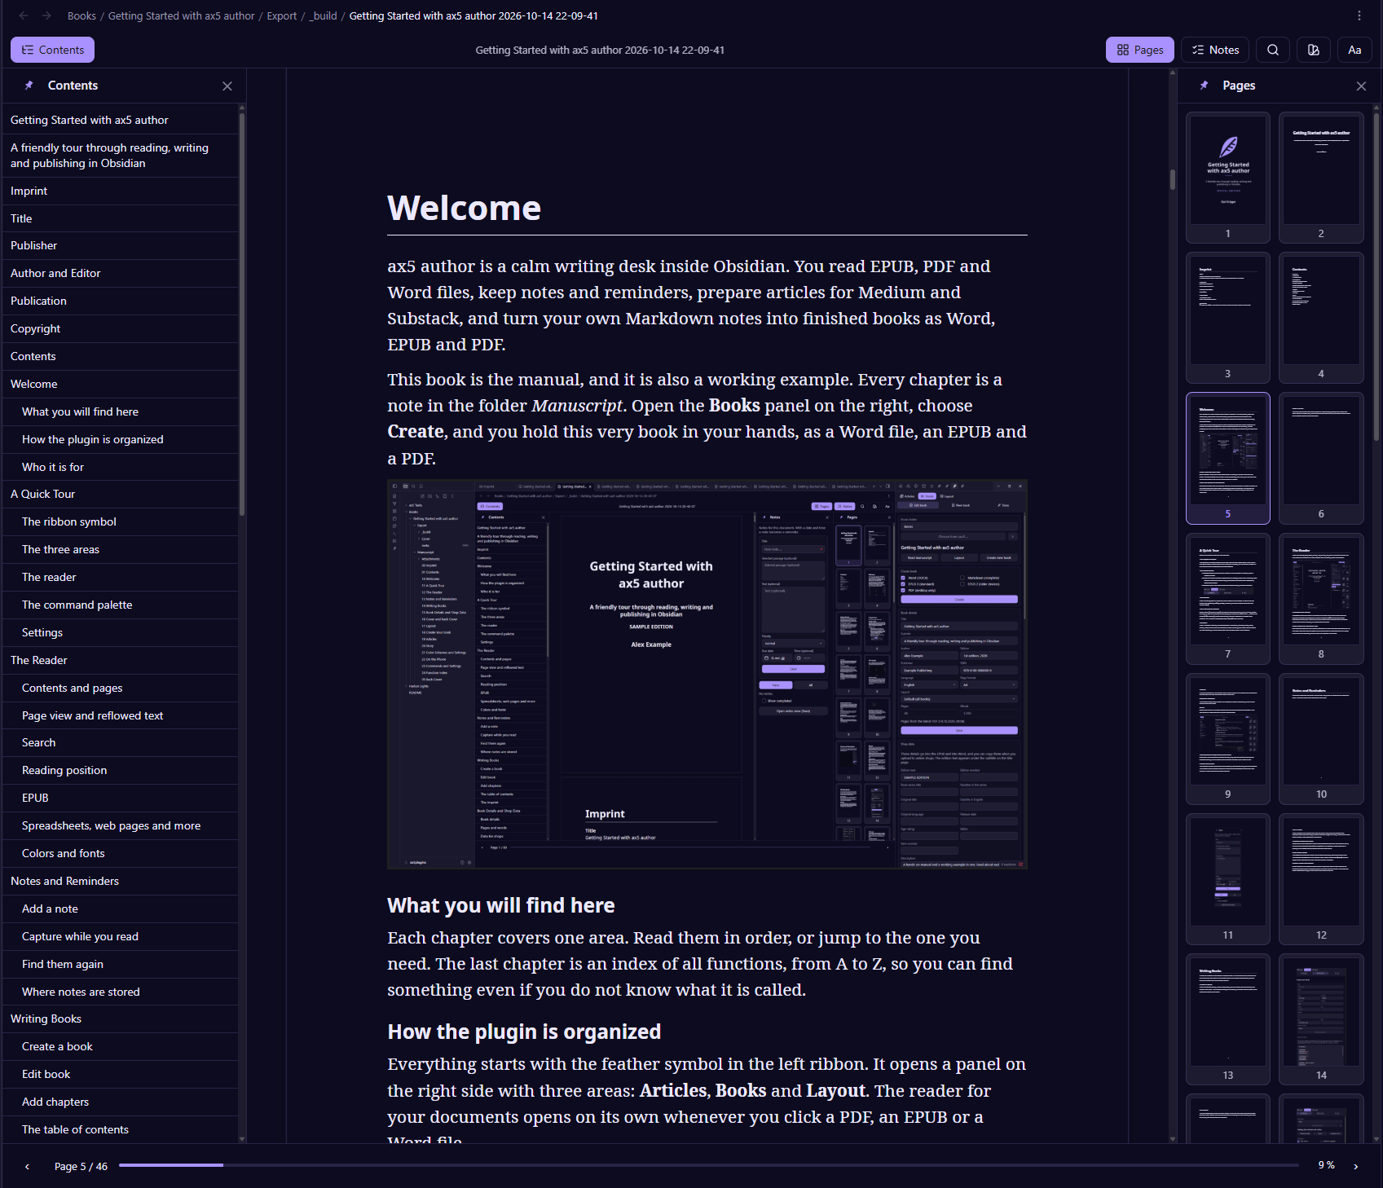Jump to Publisher entry
This screenshot has height=1188, width=1383.
point(121,245)
